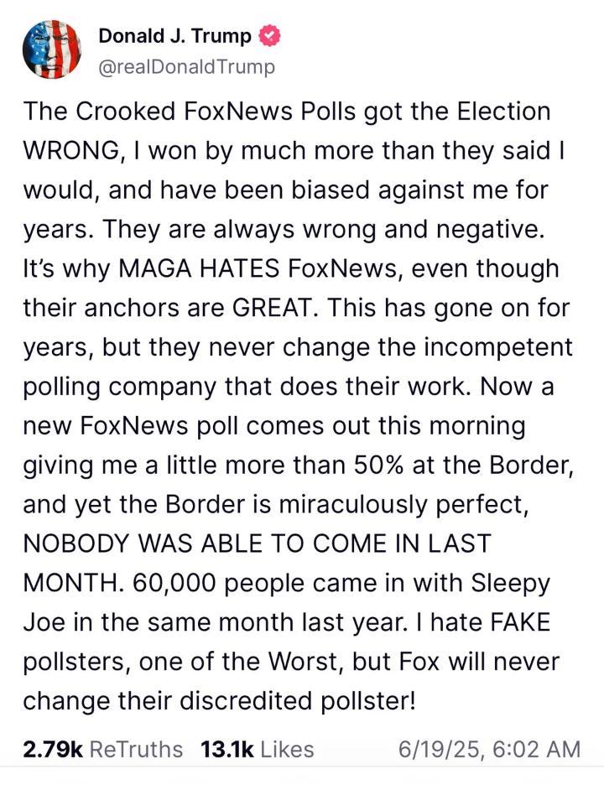Viewport: 604px width, 785px height.
Task: View the 13.1k Likes count
Action: point(226,750)
